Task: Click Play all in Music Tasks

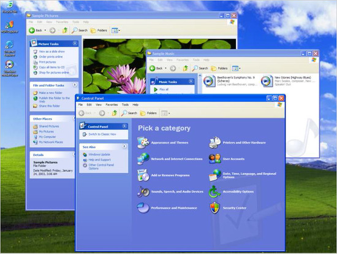Action: point(164,89)
